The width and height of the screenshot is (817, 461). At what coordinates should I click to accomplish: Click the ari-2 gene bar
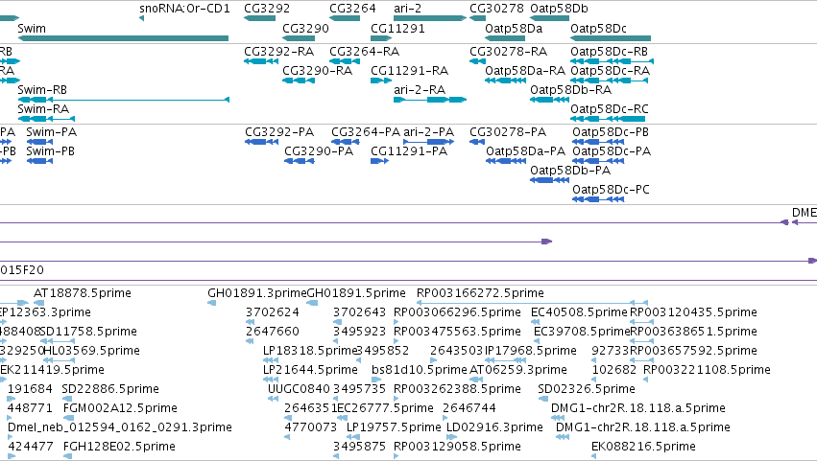pos(430,18)
